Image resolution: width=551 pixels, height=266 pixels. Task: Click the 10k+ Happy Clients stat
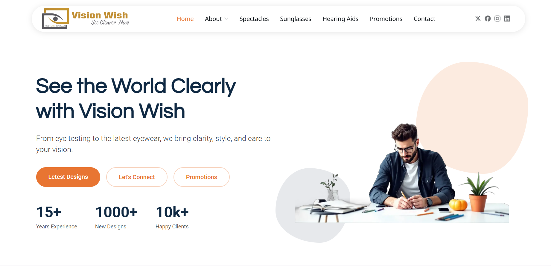click(x=172, y=217)
